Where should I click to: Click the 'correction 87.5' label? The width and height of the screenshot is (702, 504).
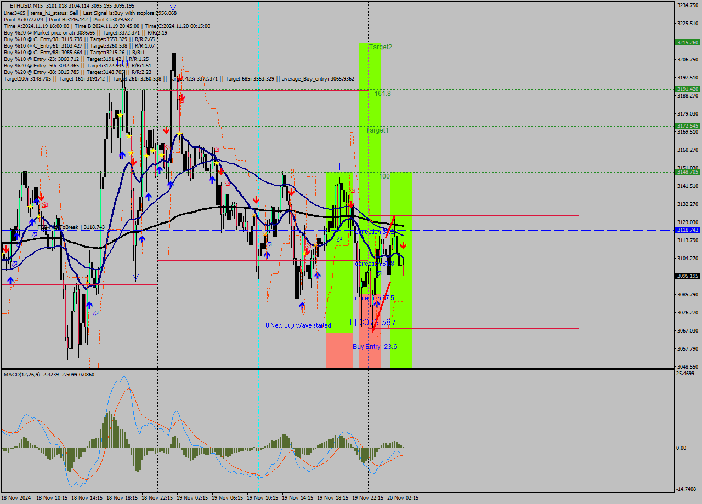(x=375, y=298)
